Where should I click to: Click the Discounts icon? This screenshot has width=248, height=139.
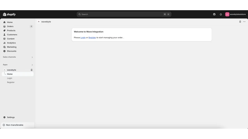point(4,51)
